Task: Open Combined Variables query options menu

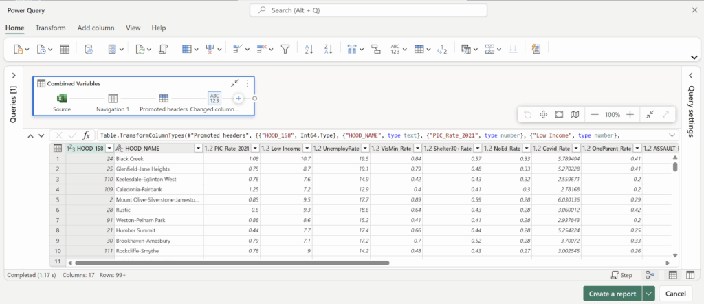Action: click(247, 83)
